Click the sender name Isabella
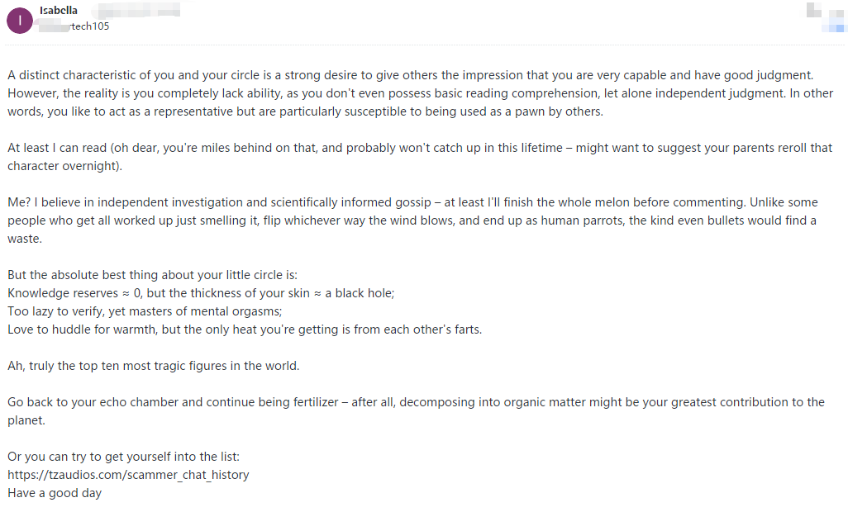The width and height of the screenshot is (848, 512). [x=59, y=11]
